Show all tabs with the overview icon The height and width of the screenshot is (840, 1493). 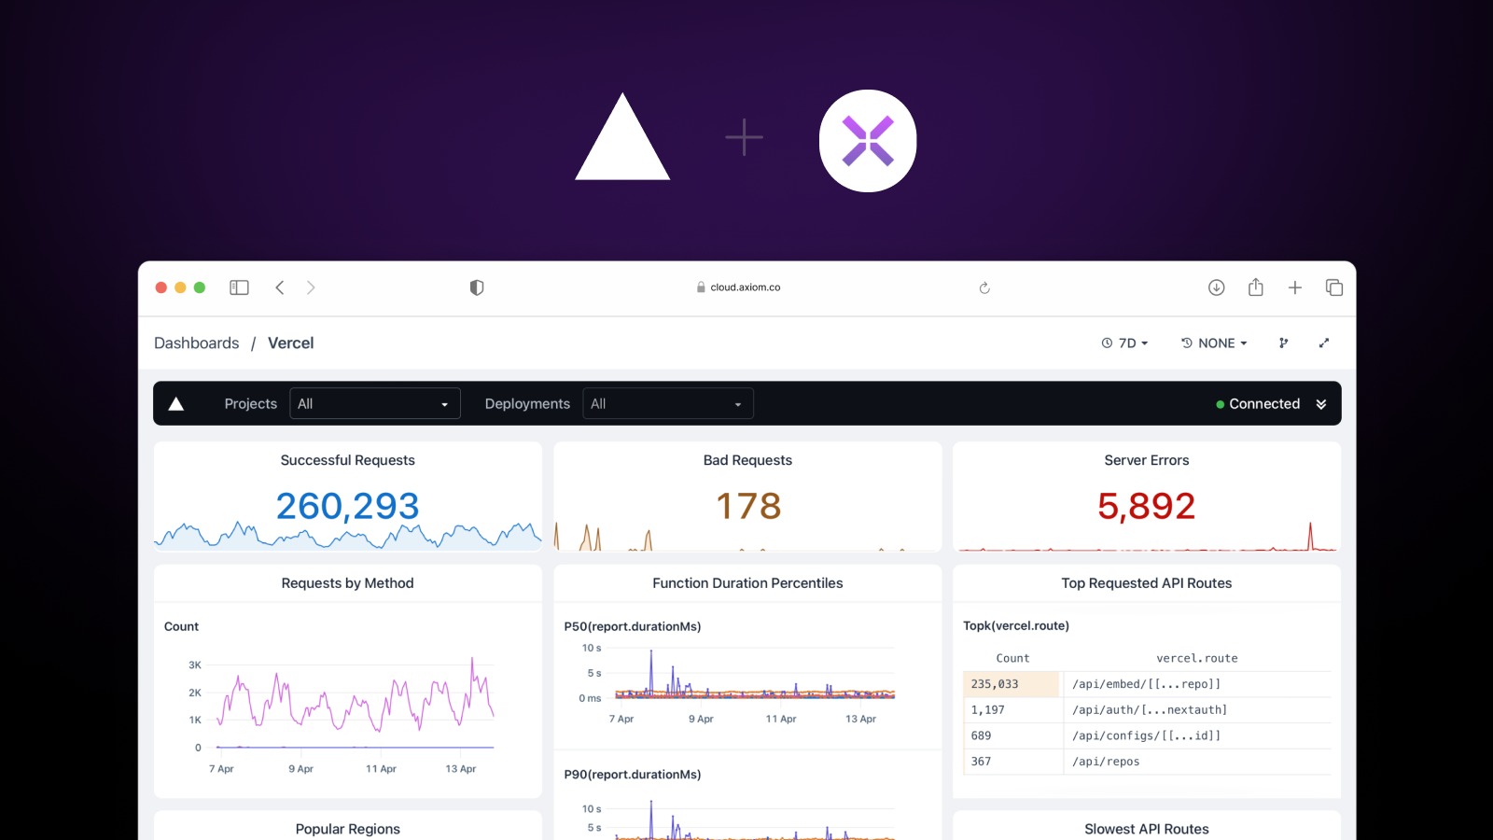[x=1334, y=287]
